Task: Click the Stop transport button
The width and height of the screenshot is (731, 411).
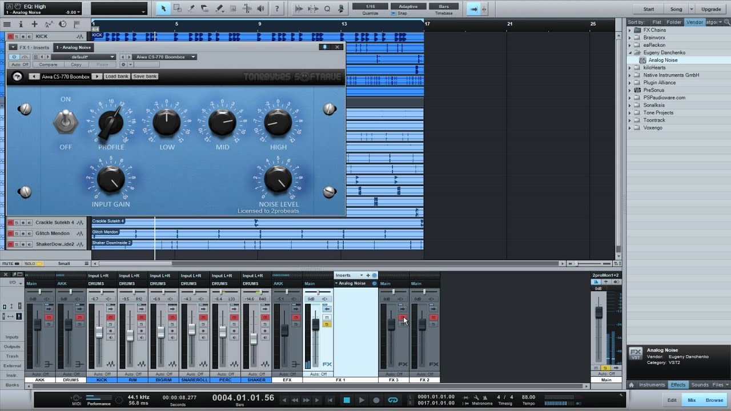Action: (x=347, y=400)
